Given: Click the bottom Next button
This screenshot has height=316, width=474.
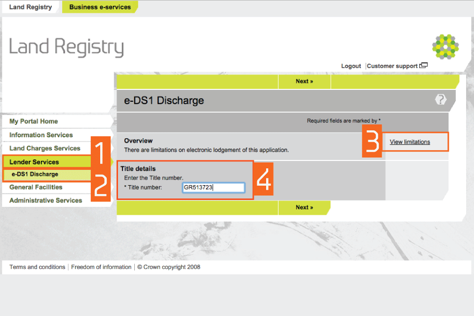Looking at the screenshot, I should pos(304,207).
